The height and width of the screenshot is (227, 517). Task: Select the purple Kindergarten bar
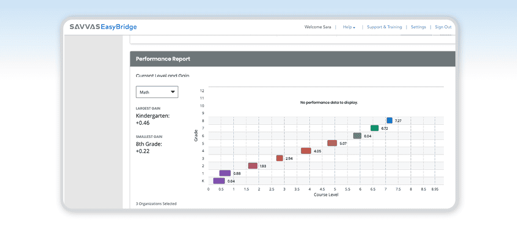click(x=219, y=181)
